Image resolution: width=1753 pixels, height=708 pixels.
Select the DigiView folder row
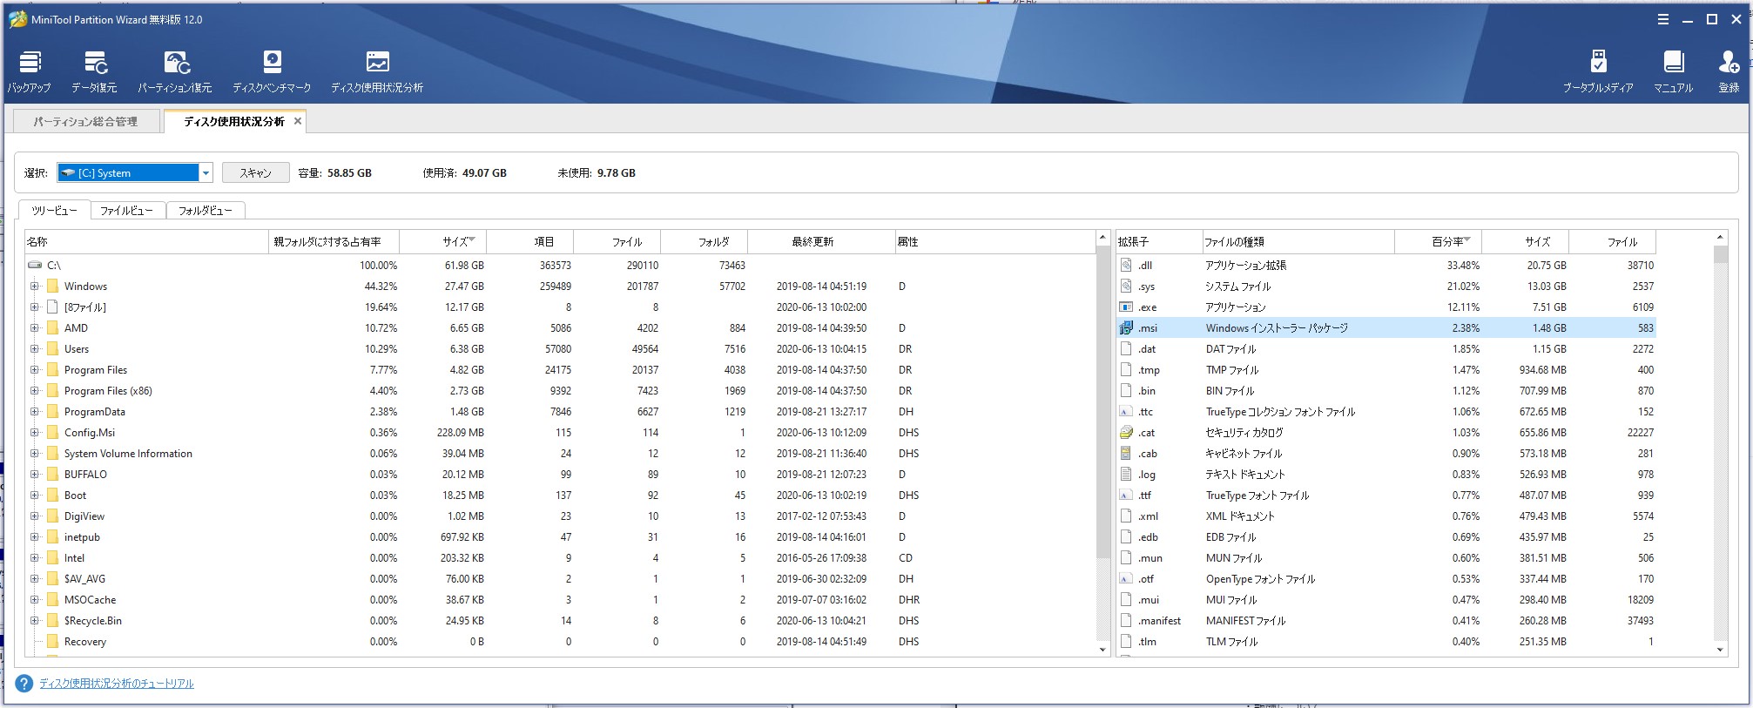pyautogui.click(x=560, y=516)
